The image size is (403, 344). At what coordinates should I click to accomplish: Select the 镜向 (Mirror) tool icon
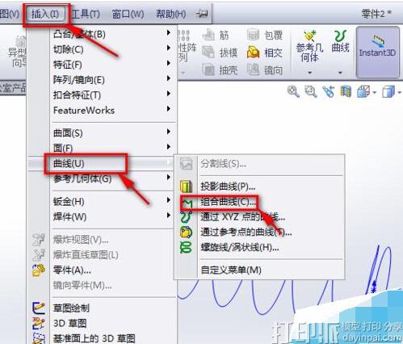point(253,69)
